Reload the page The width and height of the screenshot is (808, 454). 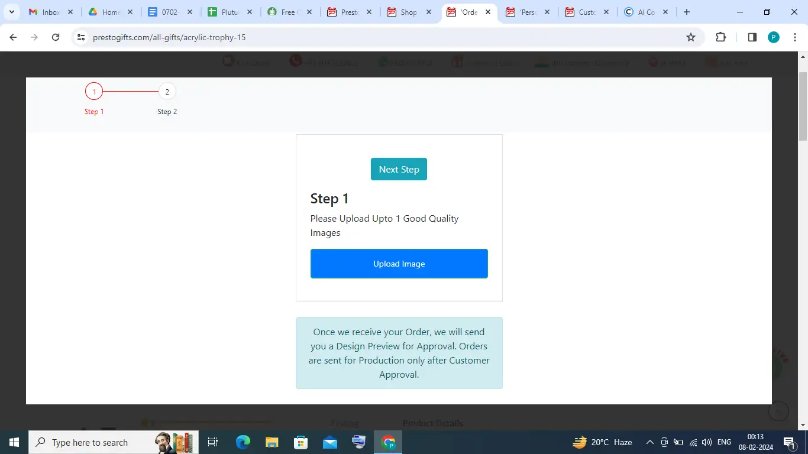pyautogui.click(x=56, y=37)
